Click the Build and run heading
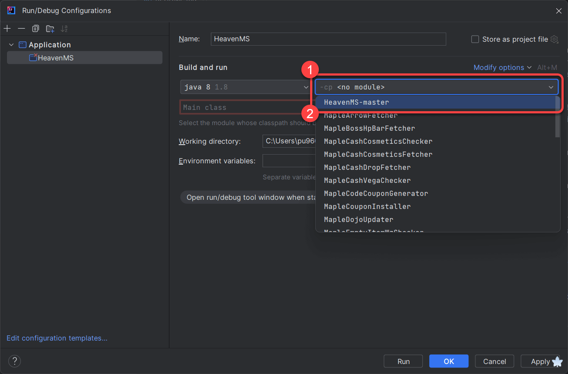568x374 pixels. (203, 67)
